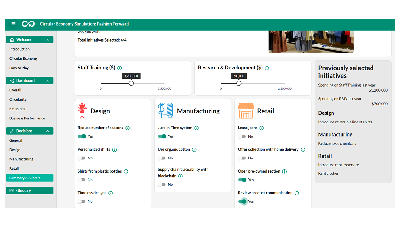The width and height of the screenshot is (400, 225).
Task: Click 'Introduce repairs service' text
Action: coord(339,165)
